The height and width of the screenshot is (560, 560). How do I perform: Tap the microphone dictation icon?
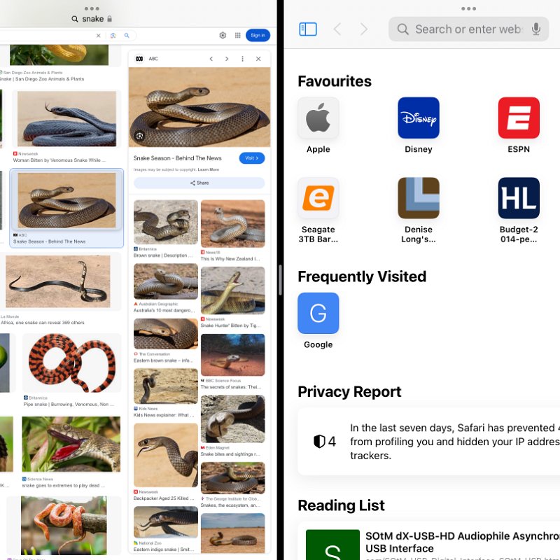pos(535,29)
